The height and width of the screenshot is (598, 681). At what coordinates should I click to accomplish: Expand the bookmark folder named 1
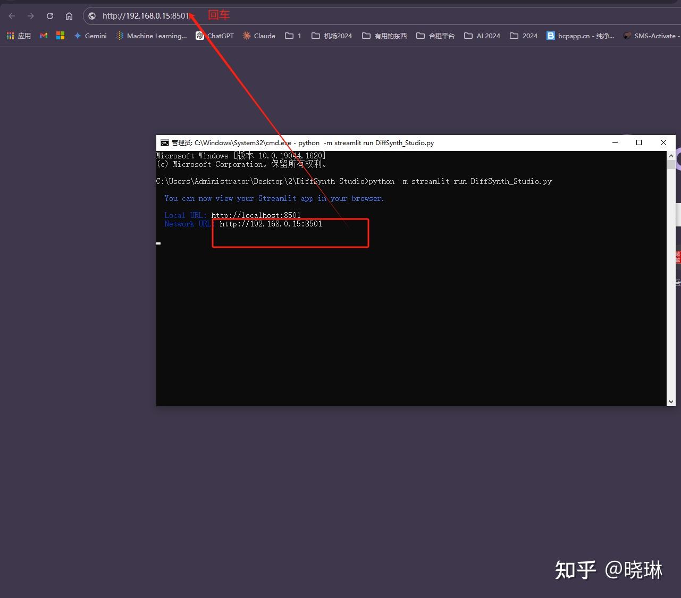coord(292,36)
